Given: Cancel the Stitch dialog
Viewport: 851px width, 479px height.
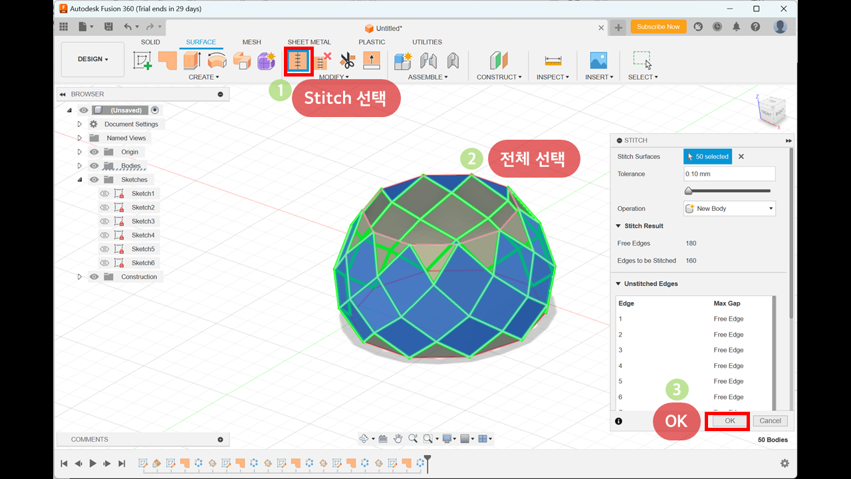Looking at the screenshot, I should pyautogui.click(x=770, y=420).
